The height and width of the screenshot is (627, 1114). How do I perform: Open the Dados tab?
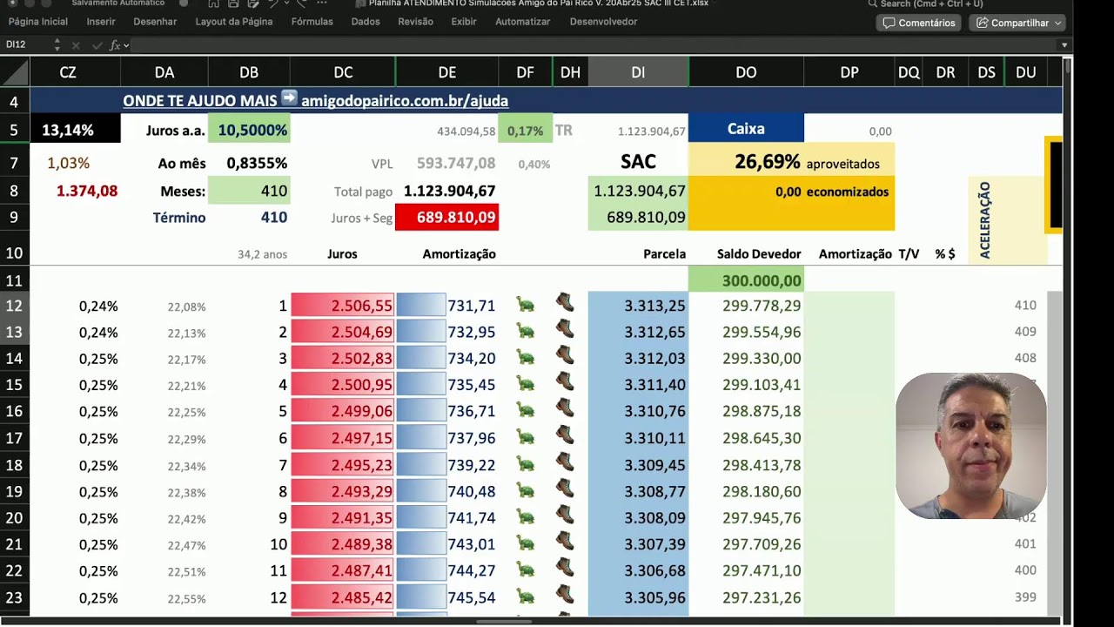point(366,22)
